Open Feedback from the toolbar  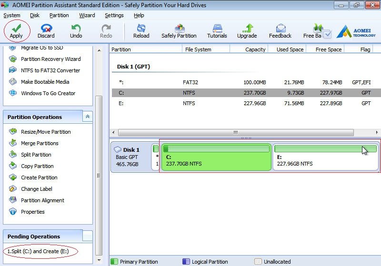coord(280,28)
